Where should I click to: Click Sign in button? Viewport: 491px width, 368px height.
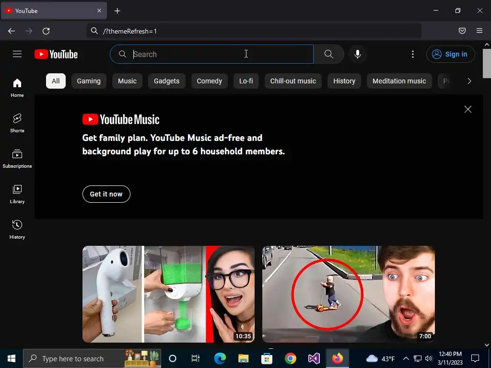(450, 54)
